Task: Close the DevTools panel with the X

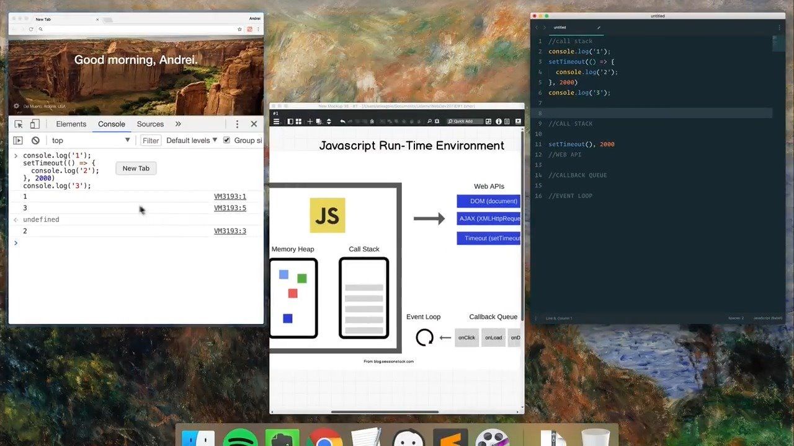Action: [254, 124]
